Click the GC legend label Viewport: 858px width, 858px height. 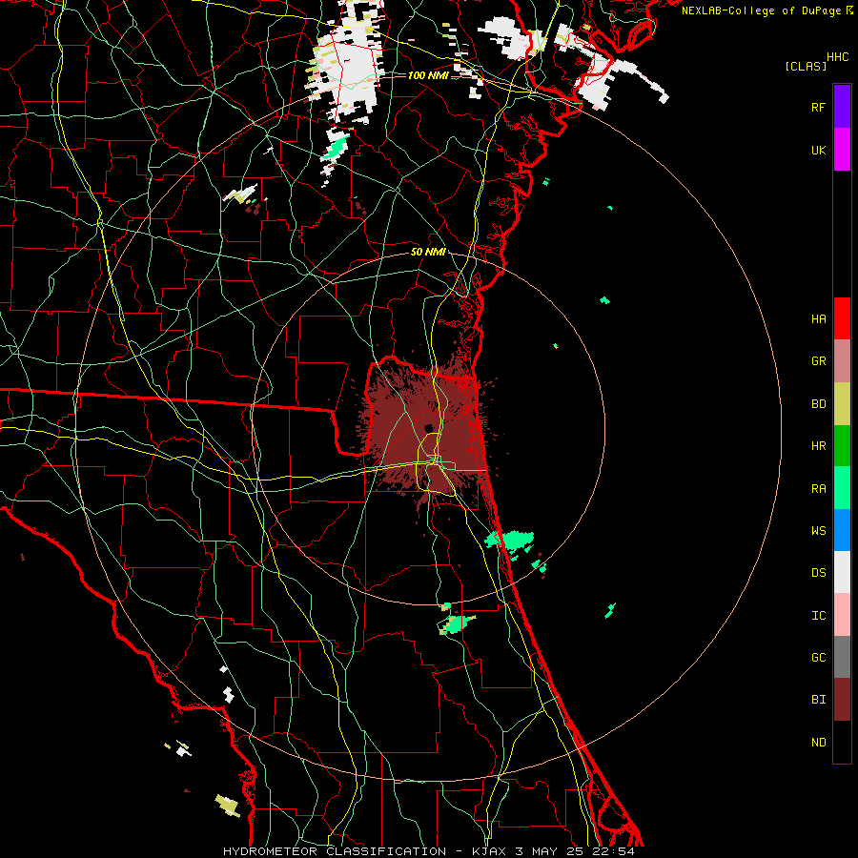point(818,658)
